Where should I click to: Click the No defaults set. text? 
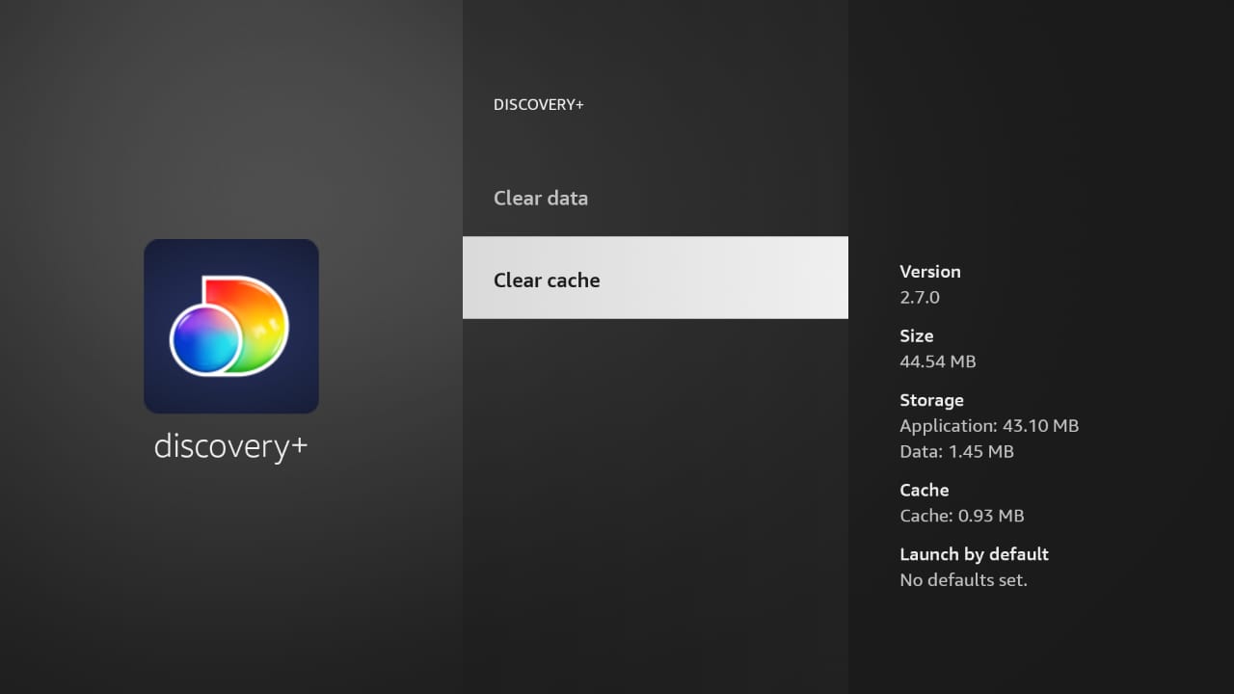coord(964,580)
